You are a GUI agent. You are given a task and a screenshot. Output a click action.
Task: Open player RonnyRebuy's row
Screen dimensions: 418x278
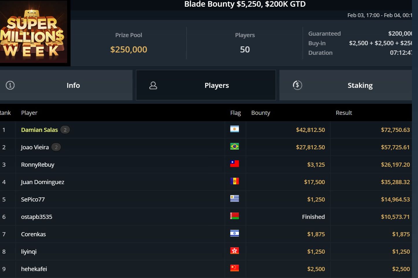click(38, 165)
